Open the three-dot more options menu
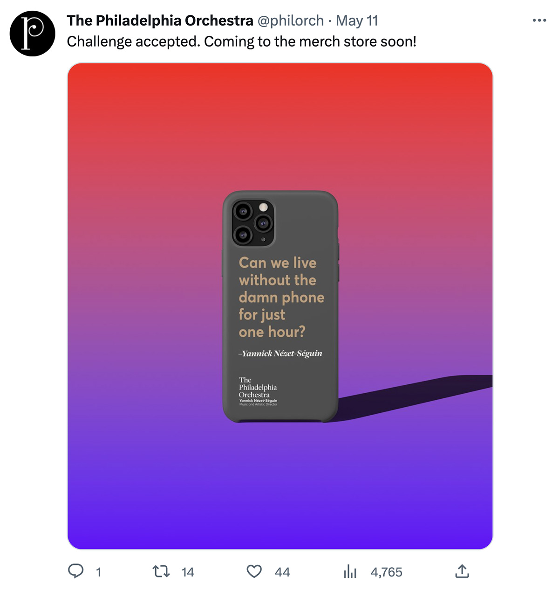Screen dimensions: 559x591 [x=539, y=21]
